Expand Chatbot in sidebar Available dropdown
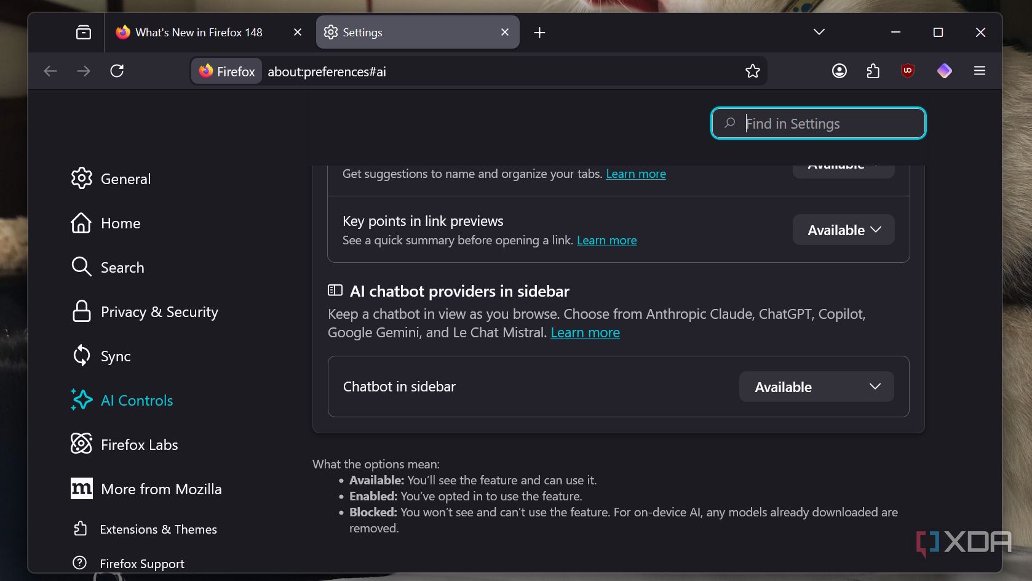This screenshot has width=1032, height=581. click(817, 387)
